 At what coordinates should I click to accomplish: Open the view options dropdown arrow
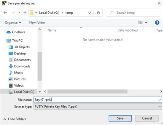click(146, 23)
